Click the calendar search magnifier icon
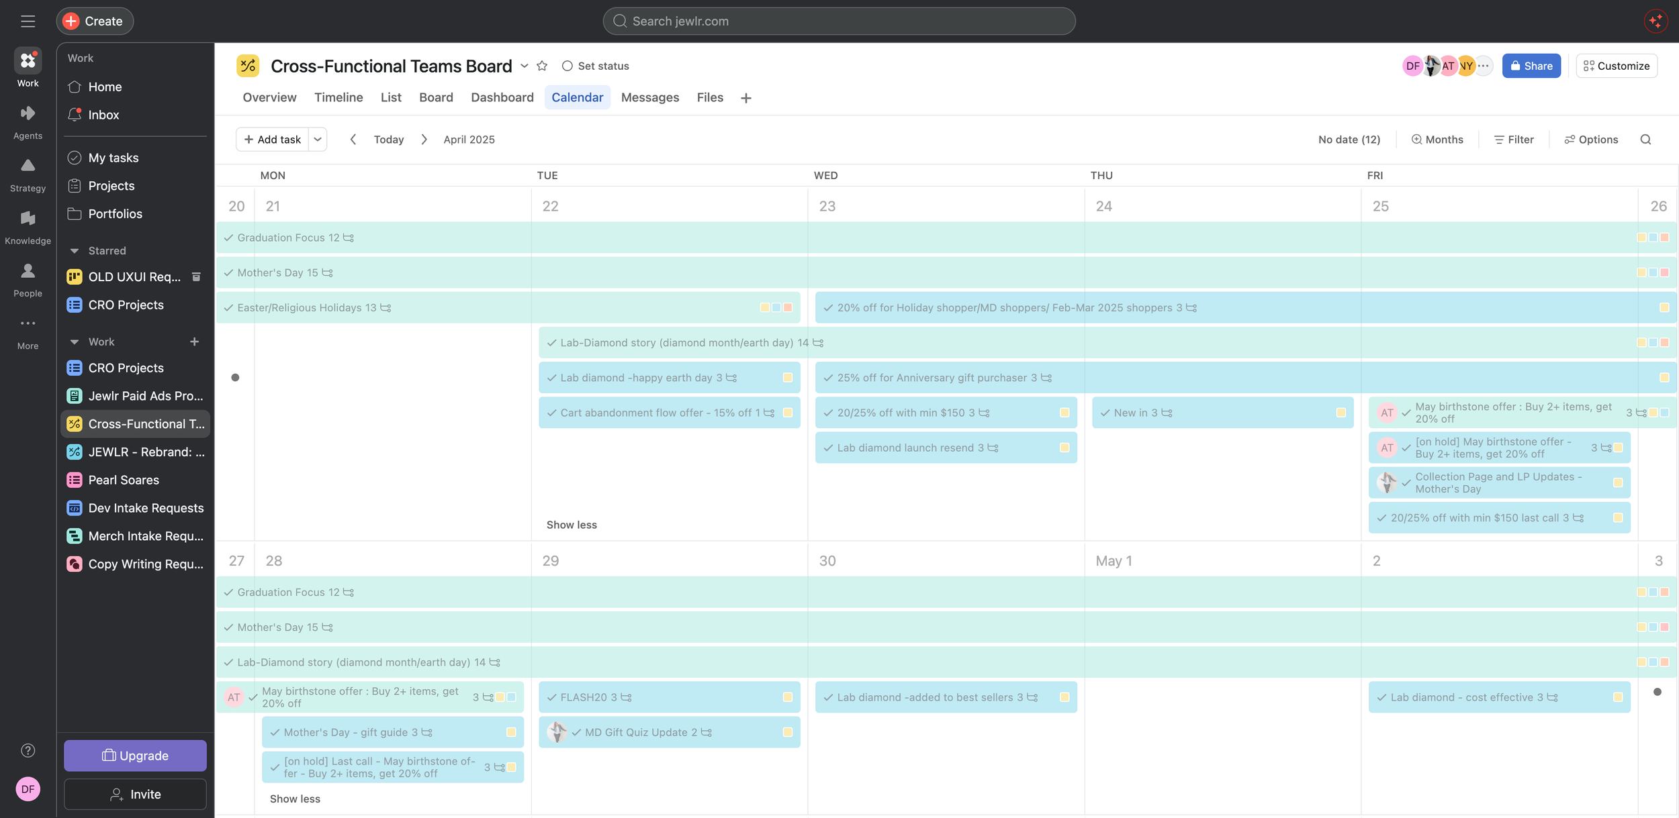 [x=1645, y=140]
